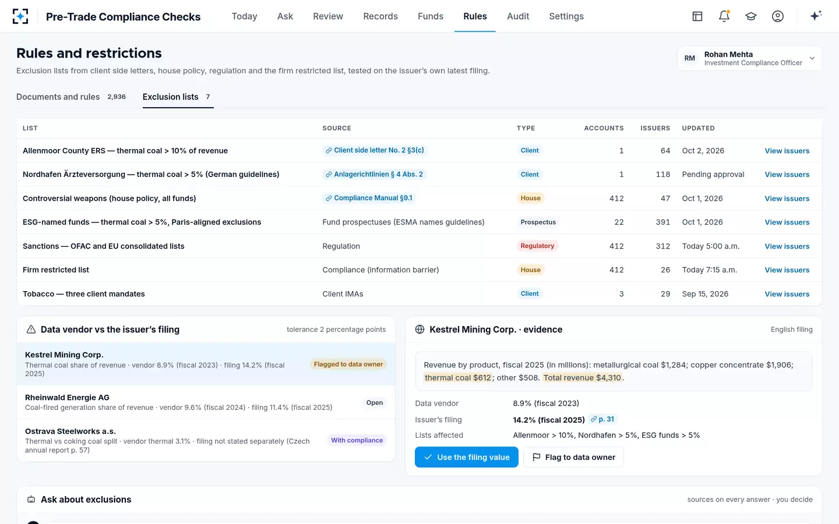The height and width of the screenshot is (524, 839).
Task: View issuers for Sanctions OFAC list
Action: [787, 246]
